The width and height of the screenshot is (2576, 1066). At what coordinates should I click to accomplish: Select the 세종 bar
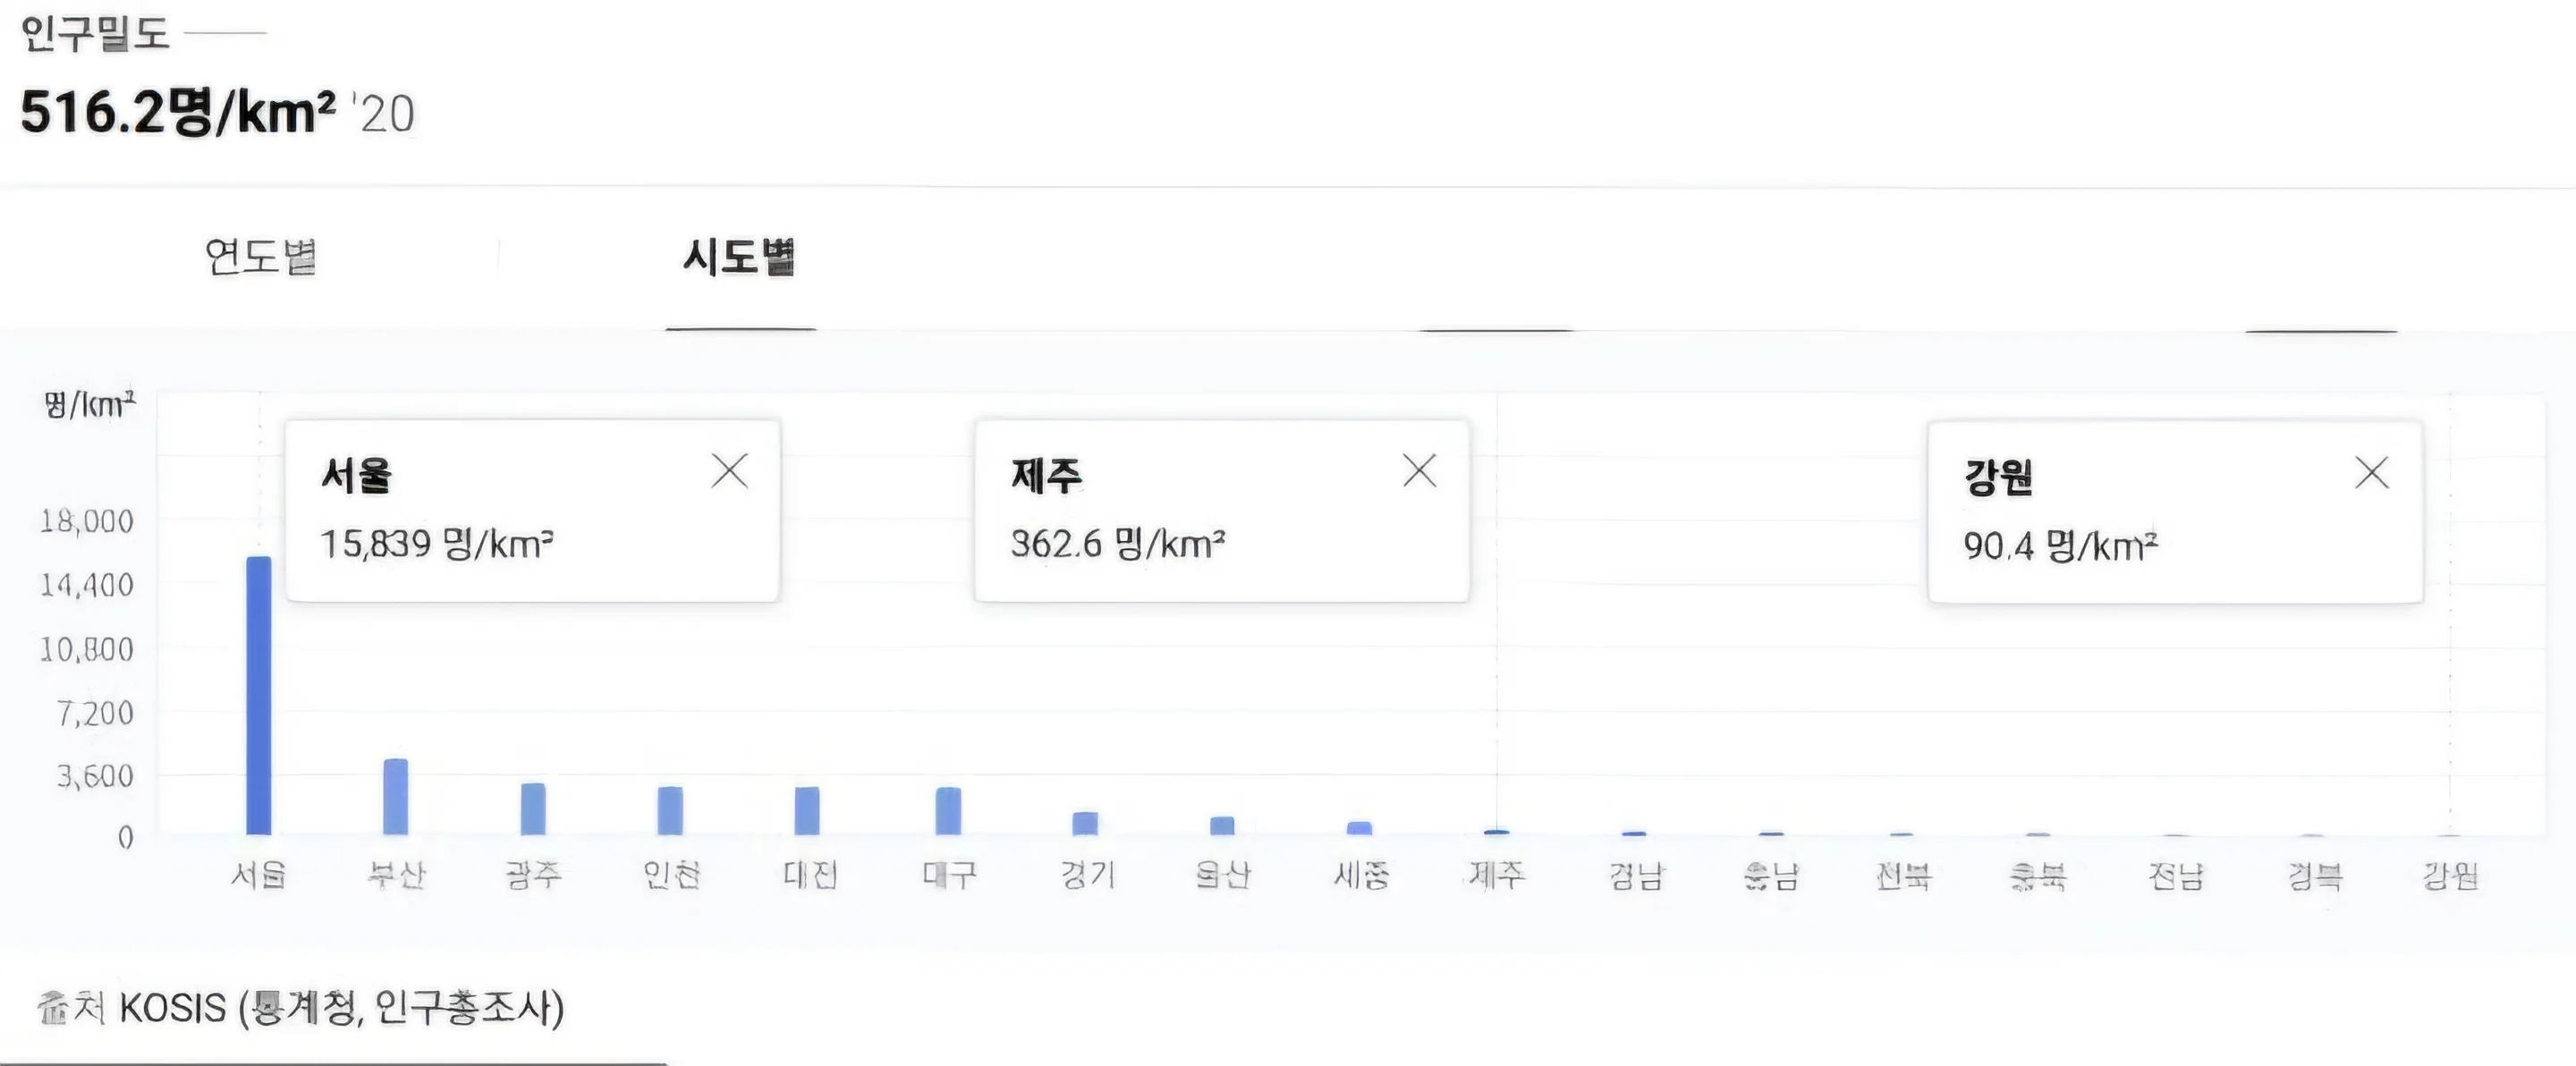[1359, 829]
